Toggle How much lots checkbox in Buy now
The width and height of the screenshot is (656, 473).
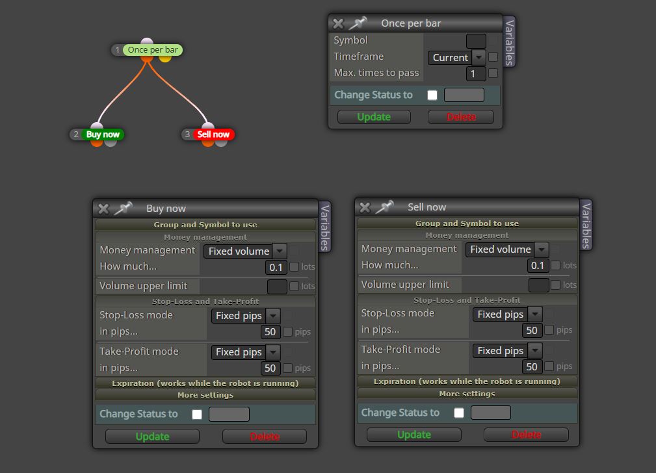click(294, 267)
